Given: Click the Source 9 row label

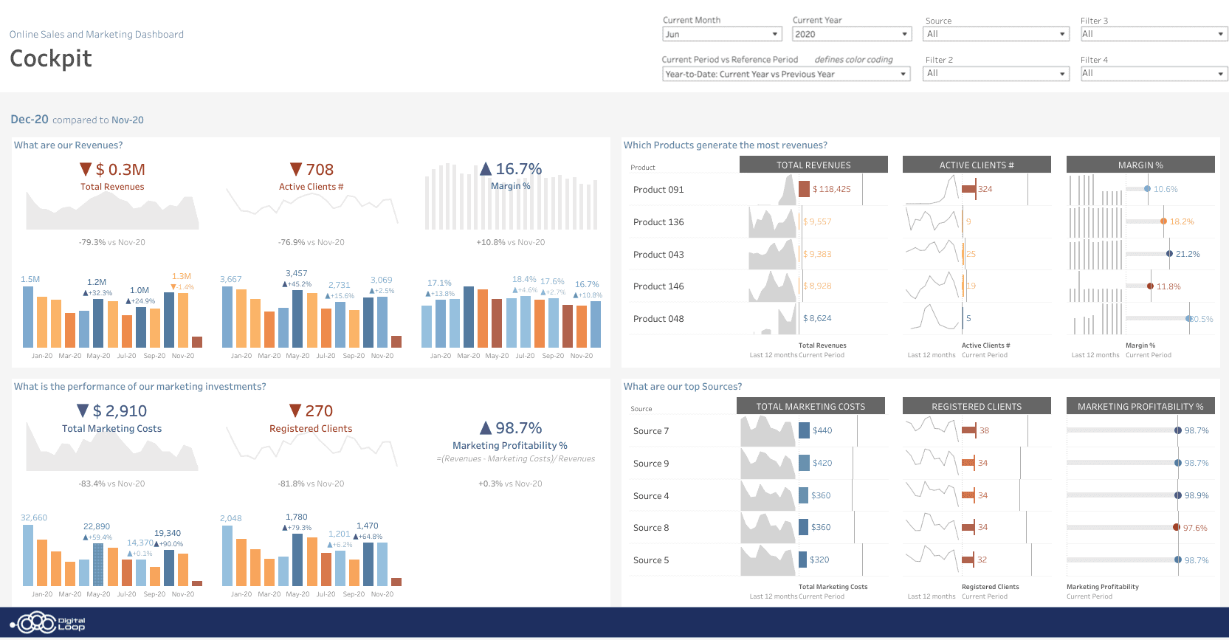Looking at the screenshot, I should tap(651, 464).
